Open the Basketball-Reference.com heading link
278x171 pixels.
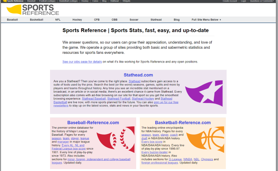tap(183, 123)
